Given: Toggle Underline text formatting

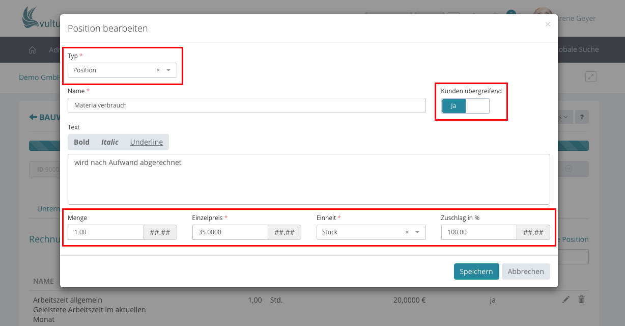Looking at the screenshot, I should pyautogui.click(x=147, y=142).
